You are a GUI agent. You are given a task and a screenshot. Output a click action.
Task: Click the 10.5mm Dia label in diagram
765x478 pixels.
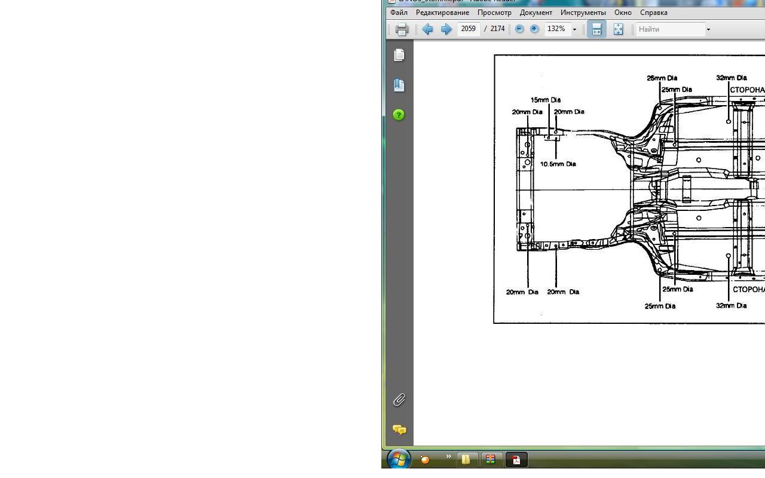pyautogui.click(x=558, y=164)
